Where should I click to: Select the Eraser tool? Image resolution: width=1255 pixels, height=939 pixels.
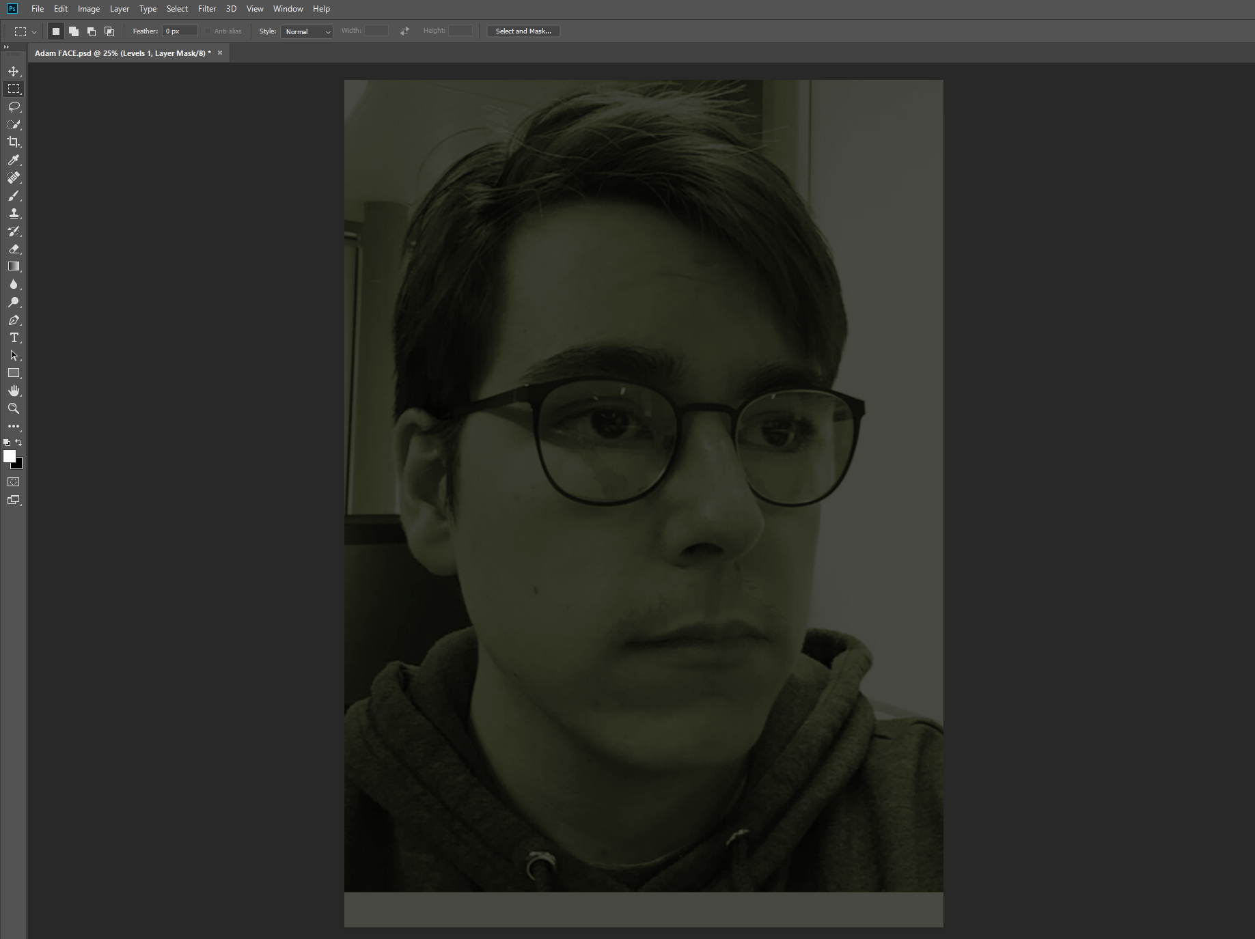click(14, 249)
